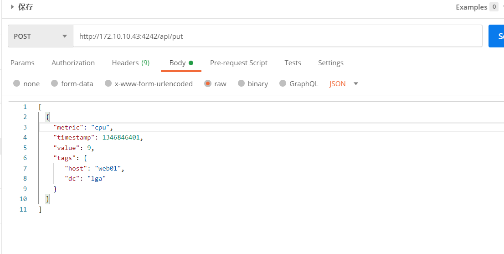Switch to the Authorization tab
The height and width of the screenshot is (254, 504).
(73, 62)
